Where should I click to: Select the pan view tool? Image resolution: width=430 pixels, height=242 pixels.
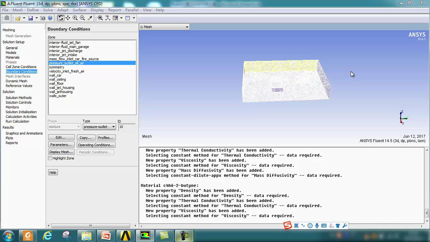click(x=68, y=18)
